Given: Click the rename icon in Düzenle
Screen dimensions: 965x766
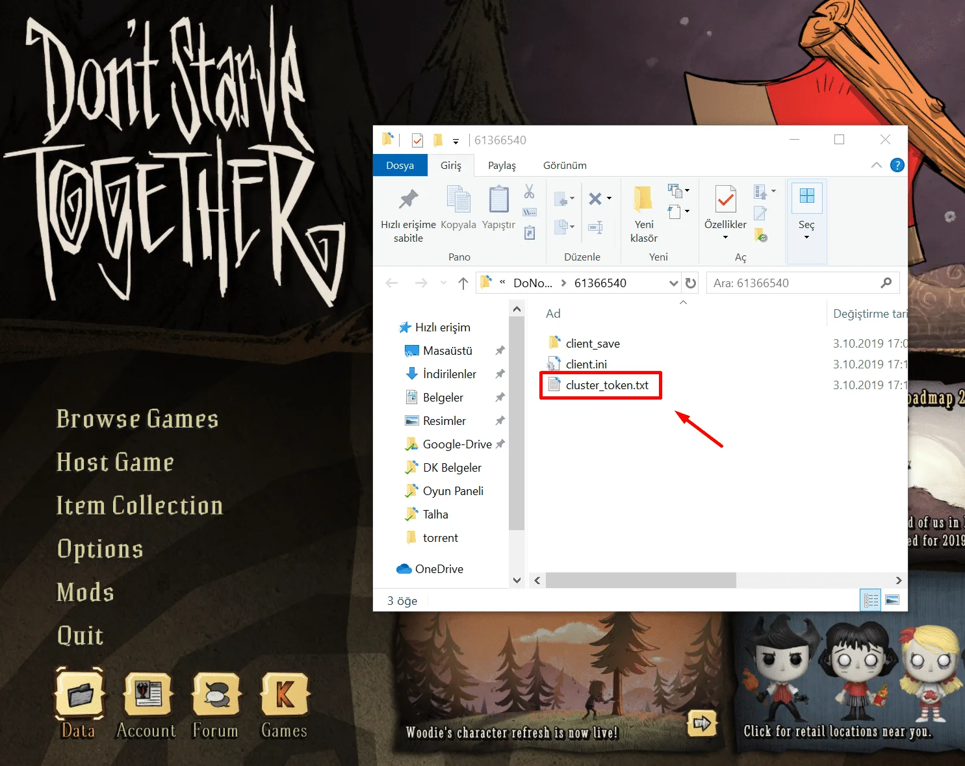Looking at the screenshot, I should coord(595,227).
